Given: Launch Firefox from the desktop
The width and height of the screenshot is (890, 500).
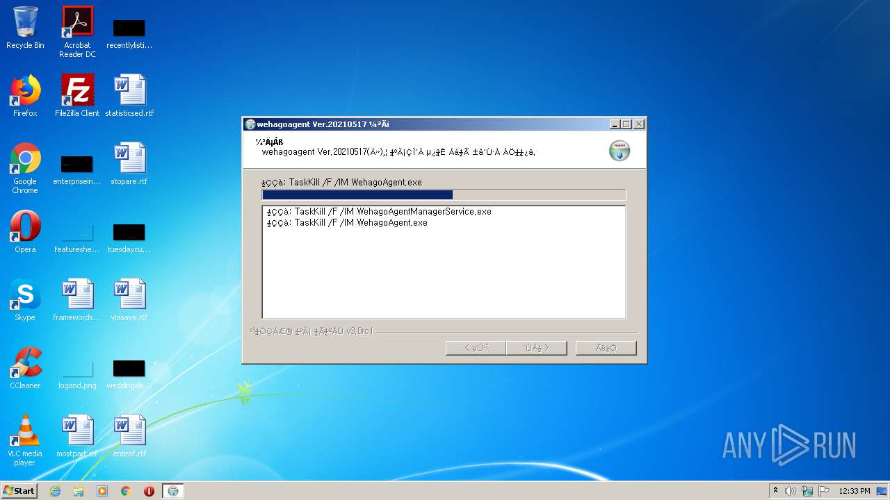Looking at the screenshot, I should (x=25, y=96).
